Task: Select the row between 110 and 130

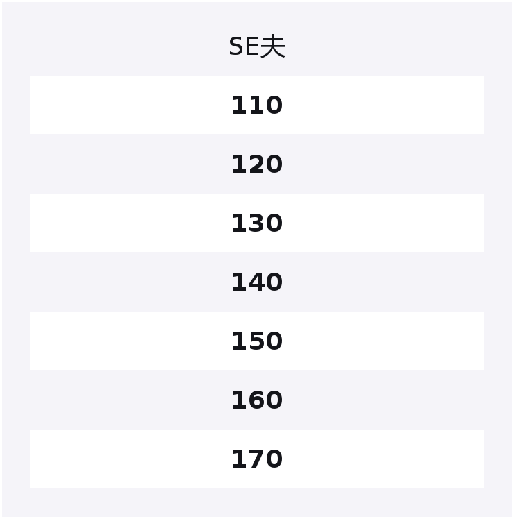Action: (257, 164)
